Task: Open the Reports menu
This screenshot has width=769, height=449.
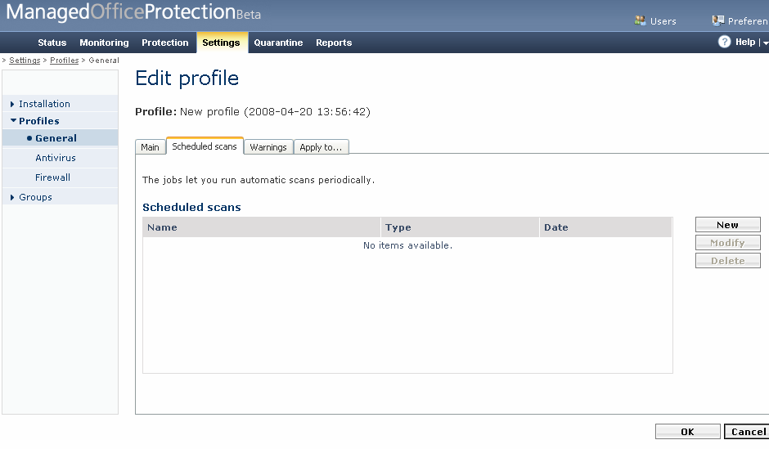Action: 334,43
